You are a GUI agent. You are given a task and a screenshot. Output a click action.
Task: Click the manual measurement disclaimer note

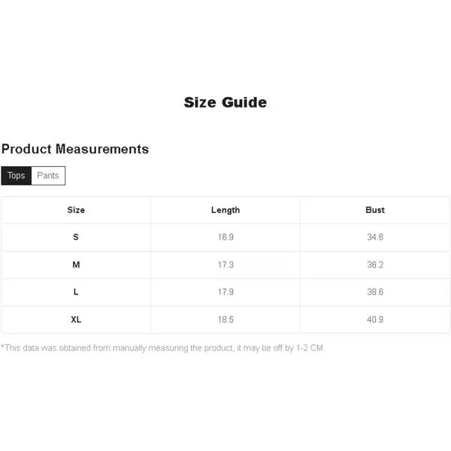(163, 348)
